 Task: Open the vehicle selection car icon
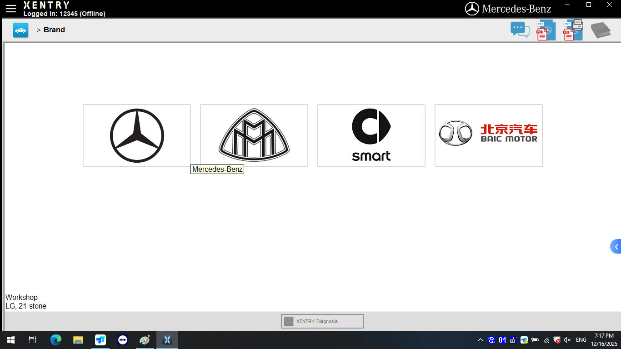pyautogui.click(x=20, y=29)
